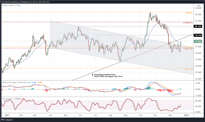Select the MACD (12, 26, close, 9) legend

click(x=14, y=83)
